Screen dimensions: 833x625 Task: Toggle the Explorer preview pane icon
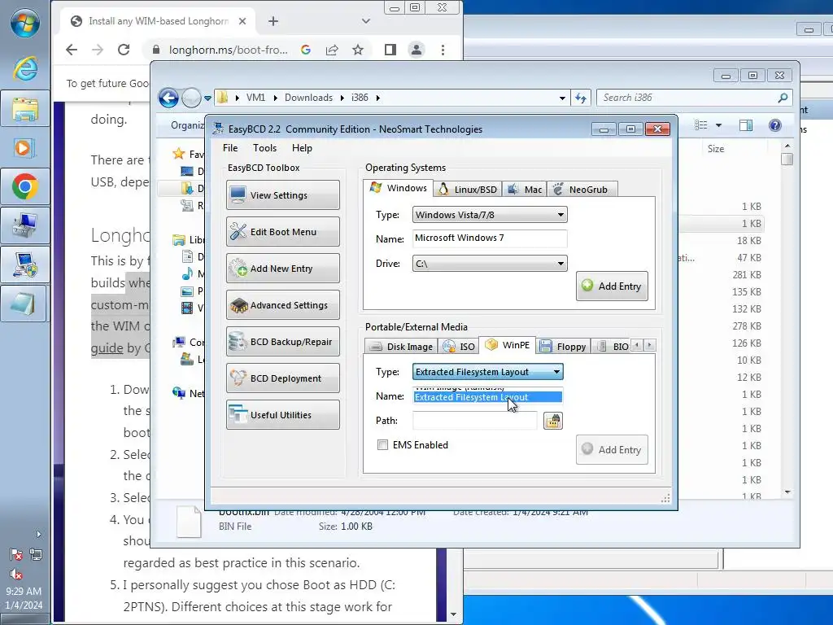[x=746, y=125]
